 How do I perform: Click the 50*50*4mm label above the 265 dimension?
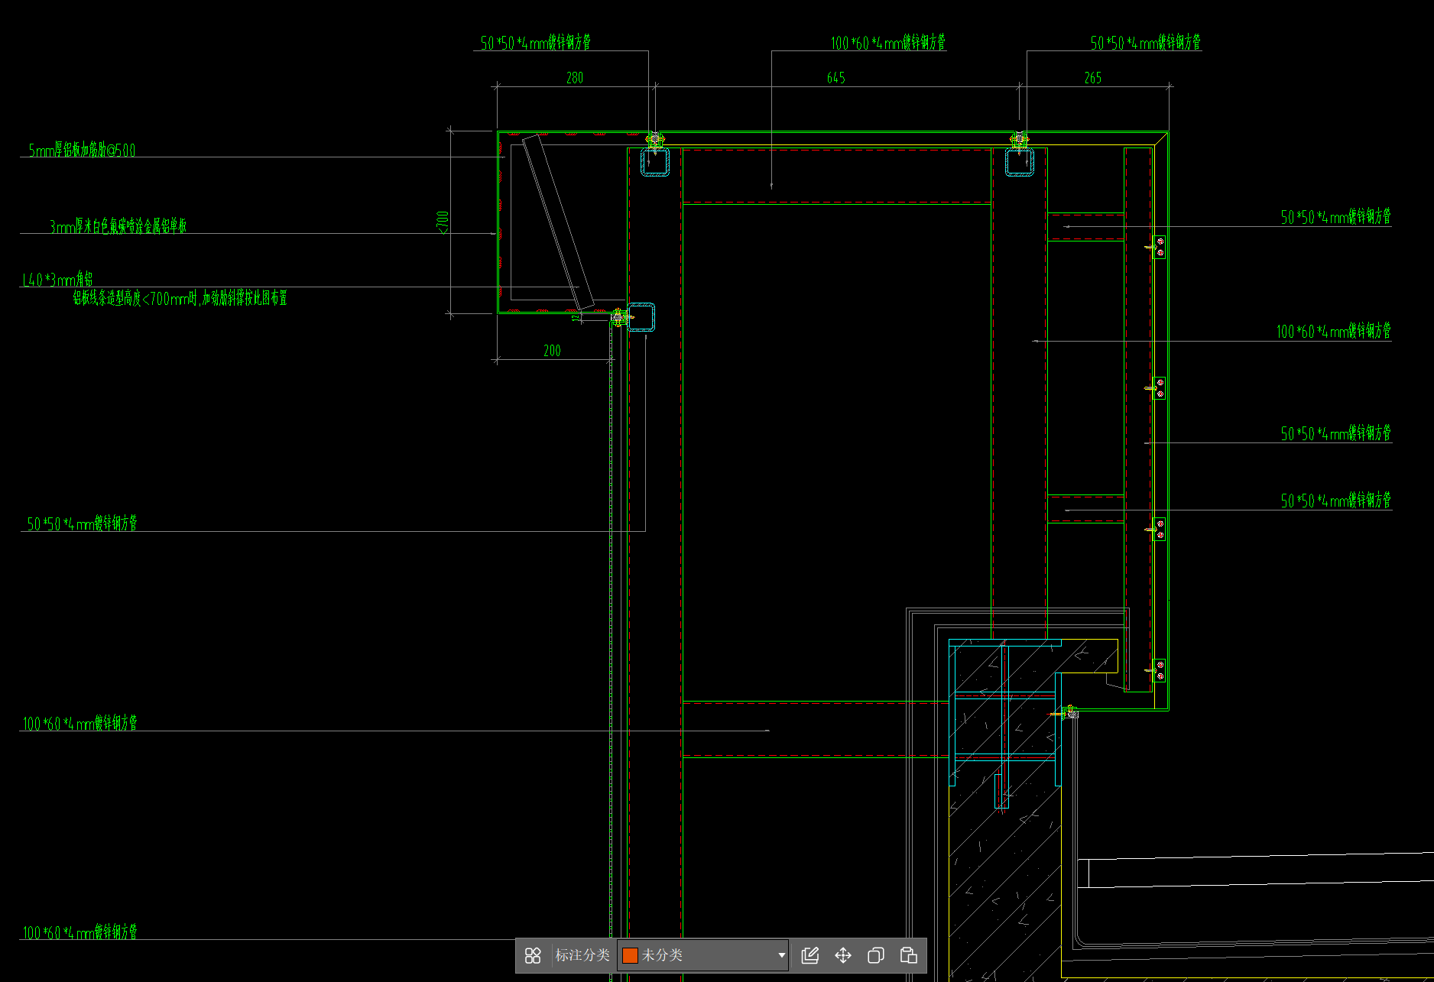click(x=1146, y=42)
